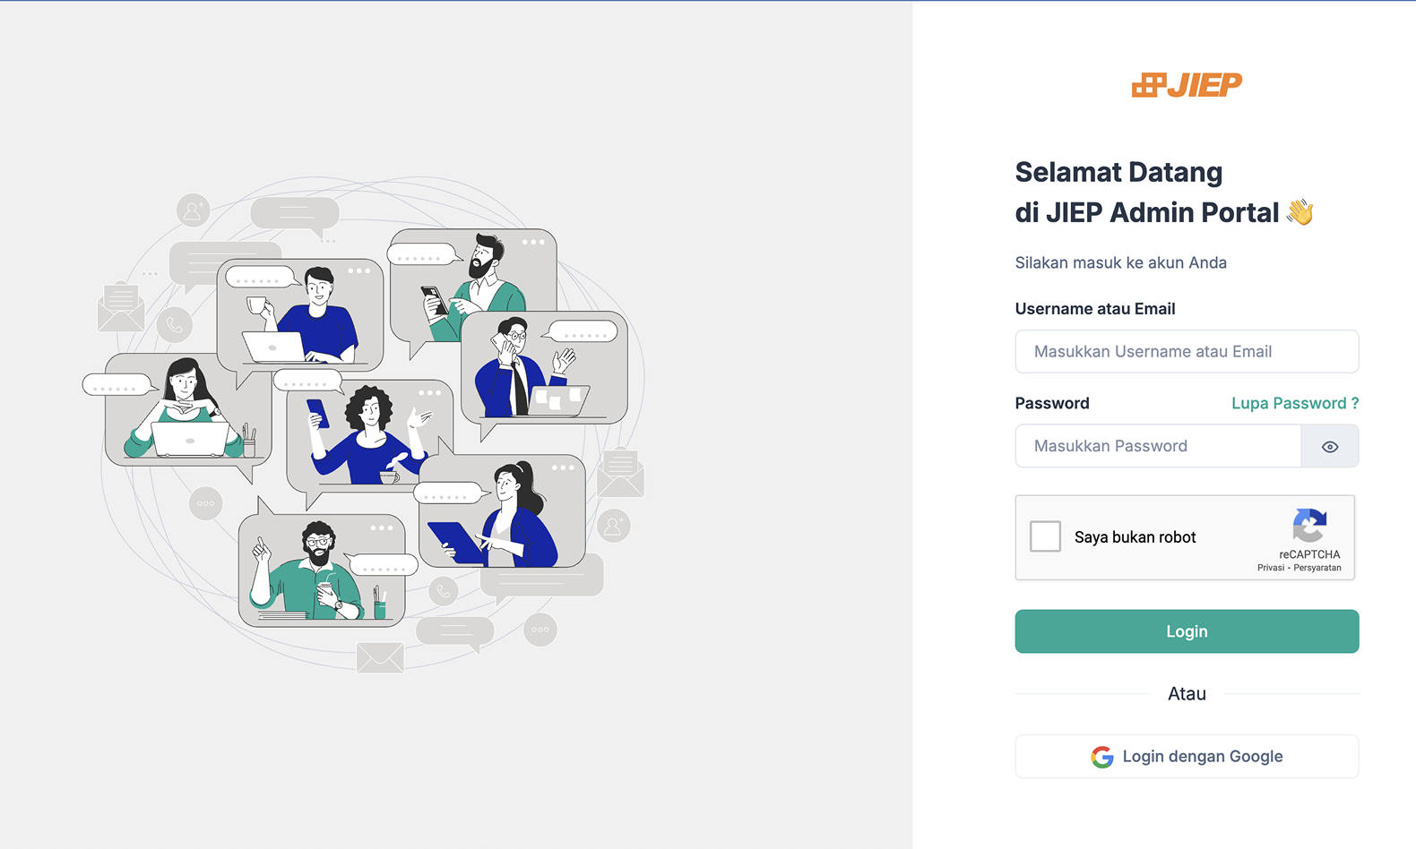Image resolution: width=1416 pixels, height=849 pixels.
Task: Click the "Selamat Datang" heading
Action: 1118,172
